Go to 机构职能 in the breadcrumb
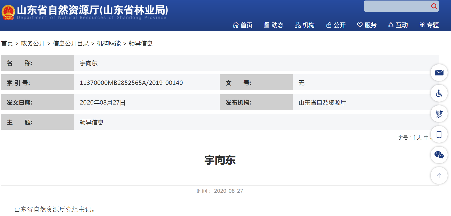This screenshot has width=451, height=216. pos(109,43)
